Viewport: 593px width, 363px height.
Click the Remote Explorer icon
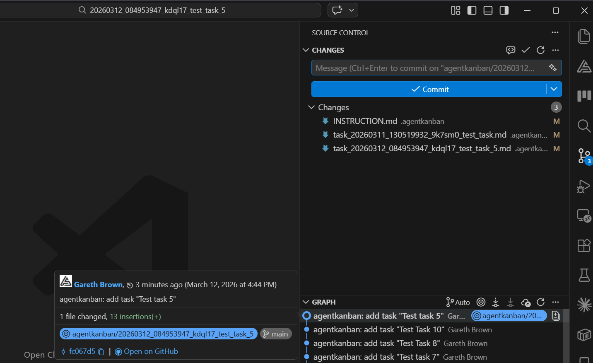pyautogui.click(x=583, y=215)
